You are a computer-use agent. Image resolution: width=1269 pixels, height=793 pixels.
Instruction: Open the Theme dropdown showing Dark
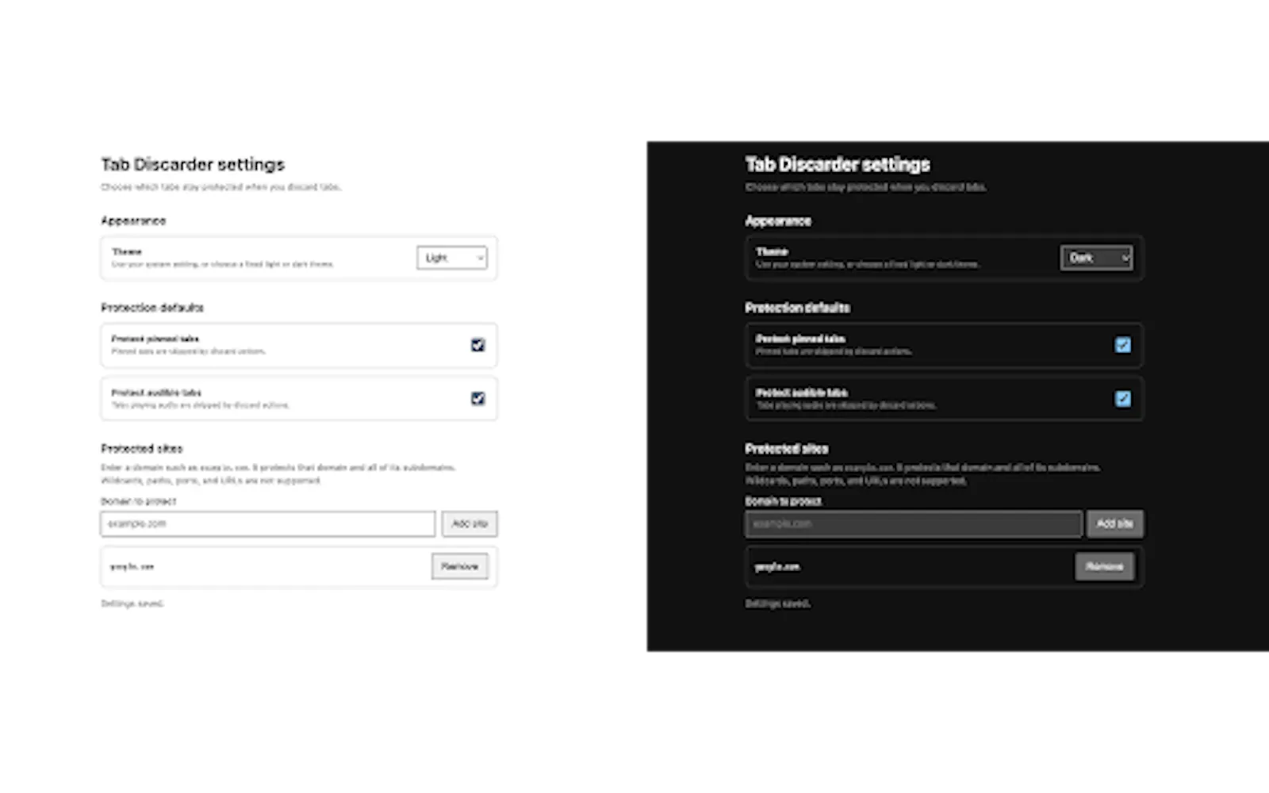(x=1096, y=258)
